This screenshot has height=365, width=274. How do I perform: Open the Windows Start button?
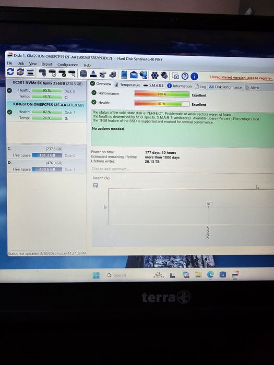click(x=96, y=275)
